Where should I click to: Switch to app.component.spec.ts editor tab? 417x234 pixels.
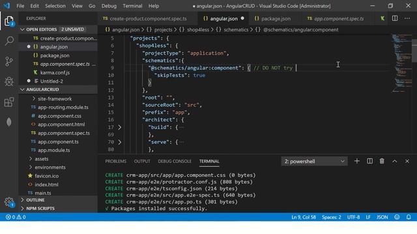tap(339, 18)
